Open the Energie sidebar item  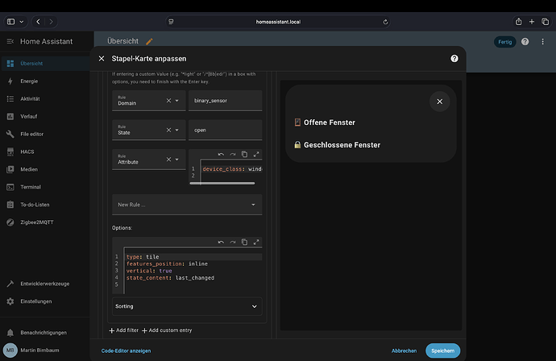(x=29, y=81)
